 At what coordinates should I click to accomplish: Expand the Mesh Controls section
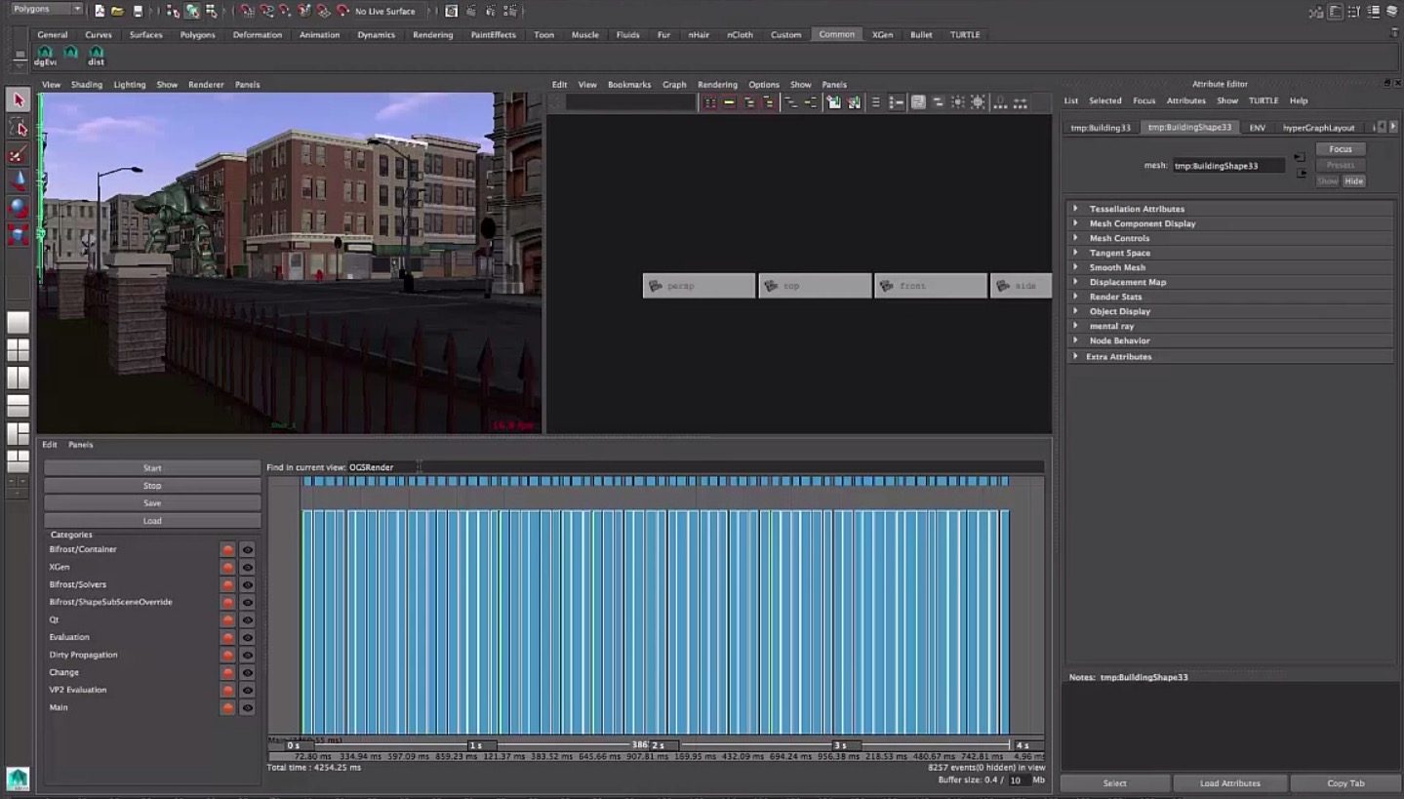point(1229,238)
